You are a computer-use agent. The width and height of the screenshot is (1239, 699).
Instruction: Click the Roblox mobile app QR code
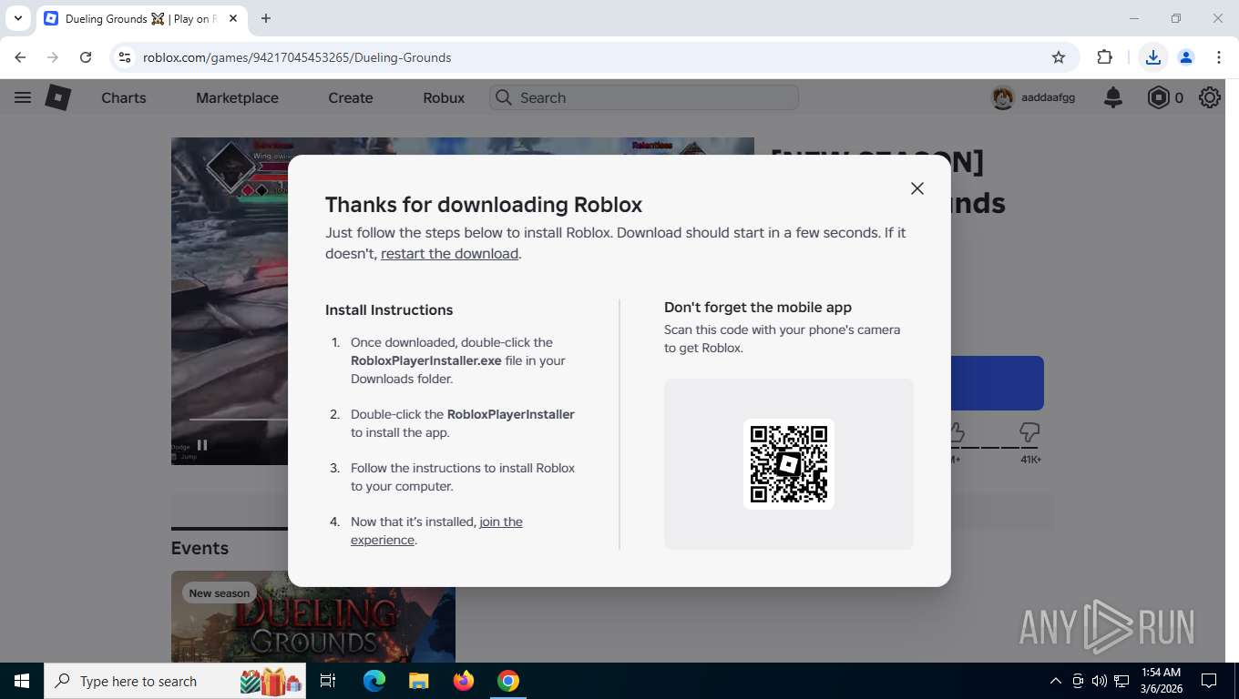tap(789, 463)
